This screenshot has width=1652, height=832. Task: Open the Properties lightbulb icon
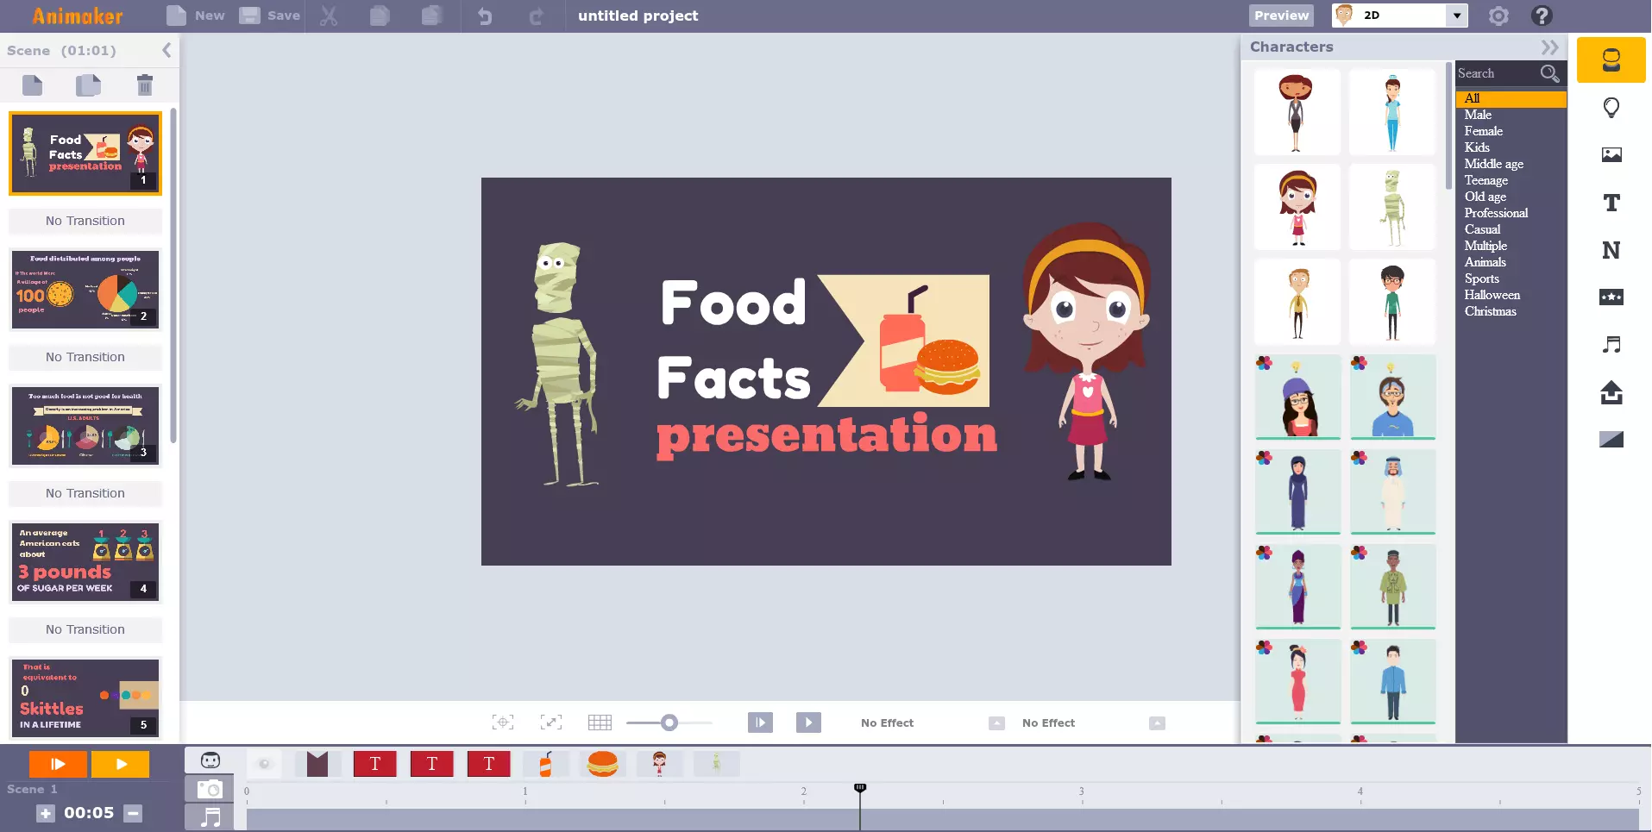[1611, 108]
